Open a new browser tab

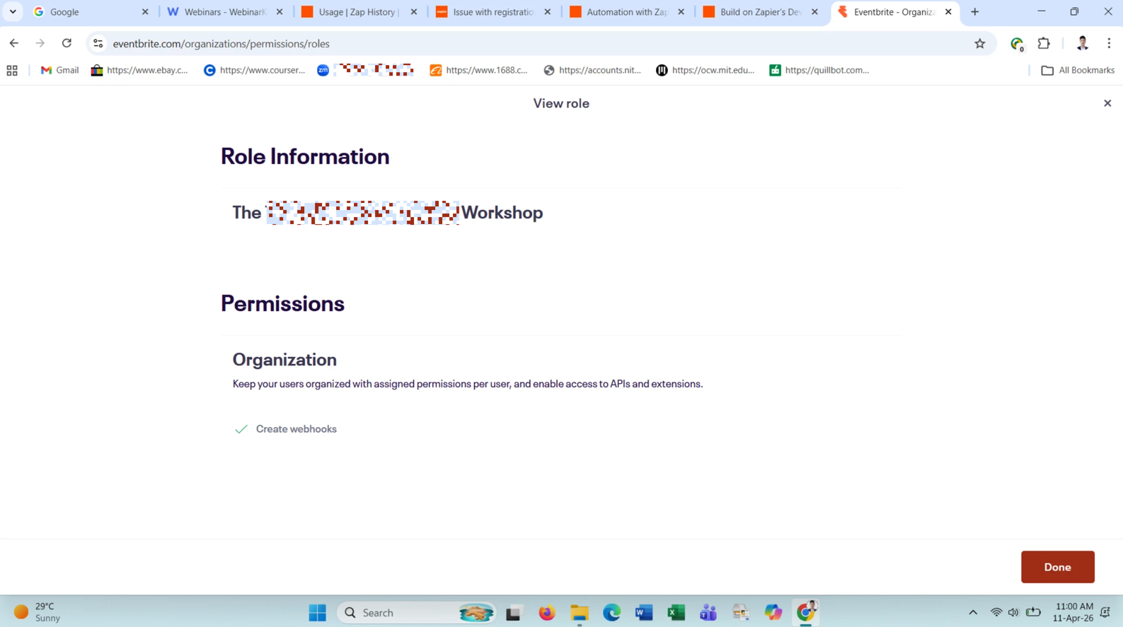click(974, 12)
